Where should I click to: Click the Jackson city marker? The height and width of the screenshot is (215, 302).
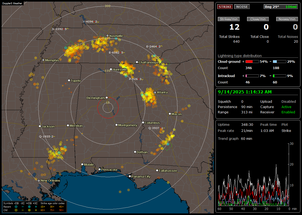[x=40, y=126]
